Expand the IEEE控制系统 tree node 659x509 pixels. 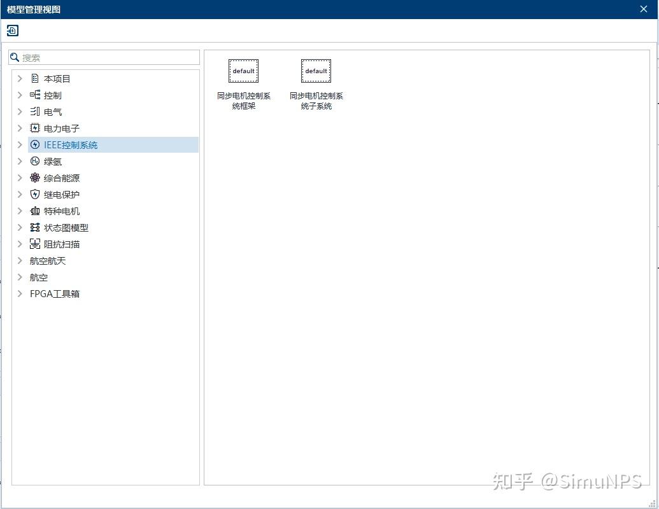click(20, 144)
